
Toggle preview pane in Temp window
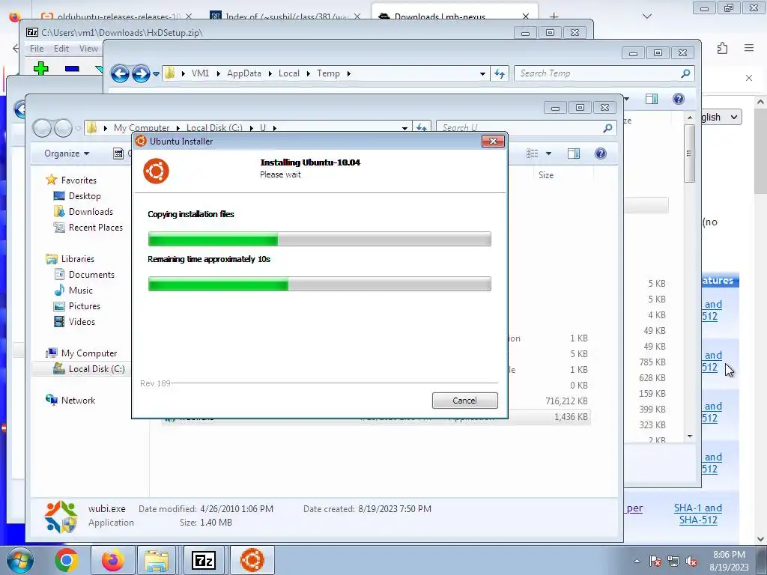[x=652, y=99]
